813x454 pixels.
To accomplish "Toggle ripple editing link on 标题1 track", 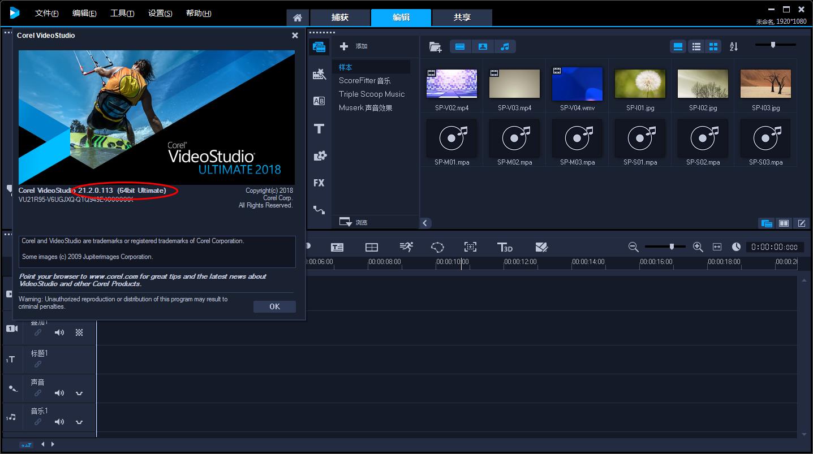I will 38,364.
